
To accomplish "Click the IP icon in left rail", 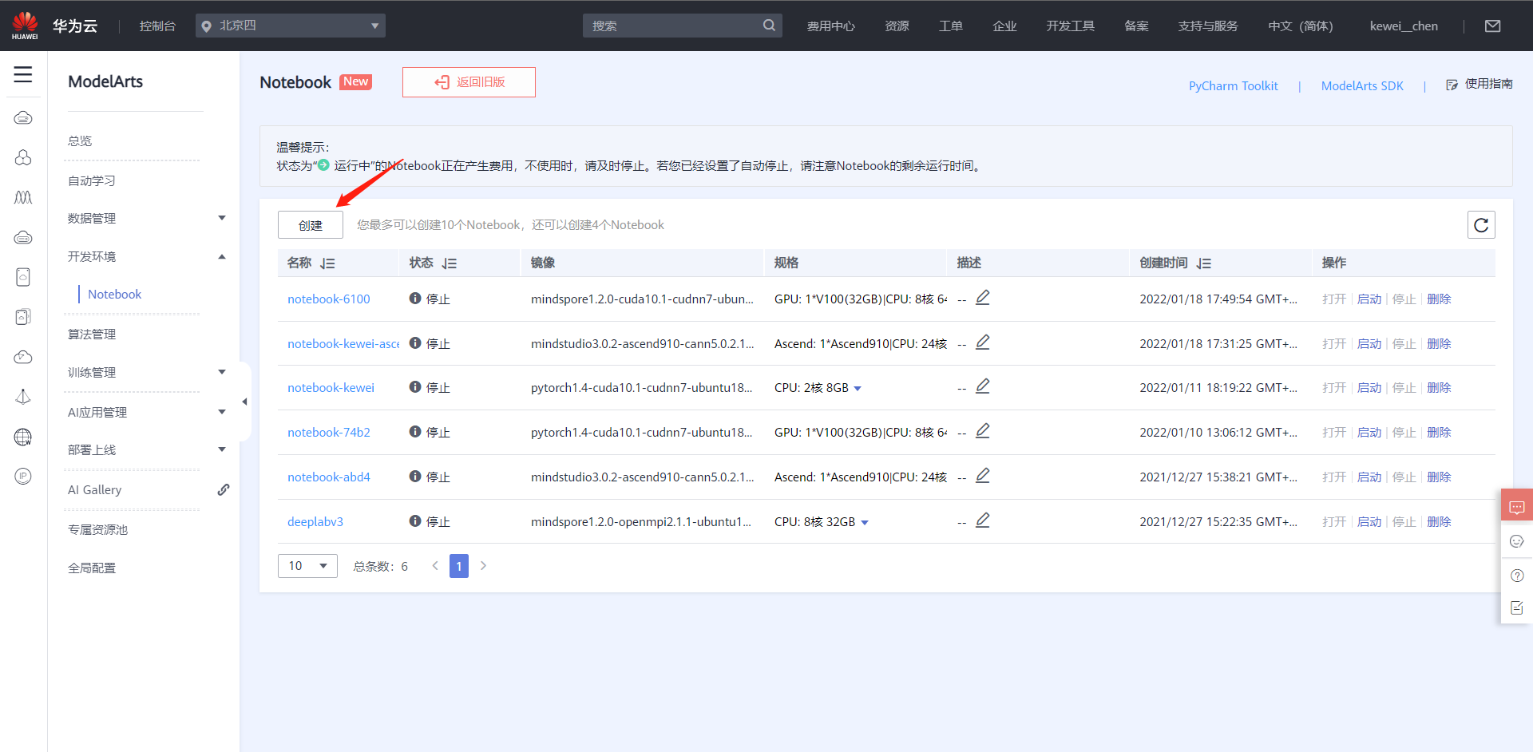I will pyautogui.click(x=23, y=477).
